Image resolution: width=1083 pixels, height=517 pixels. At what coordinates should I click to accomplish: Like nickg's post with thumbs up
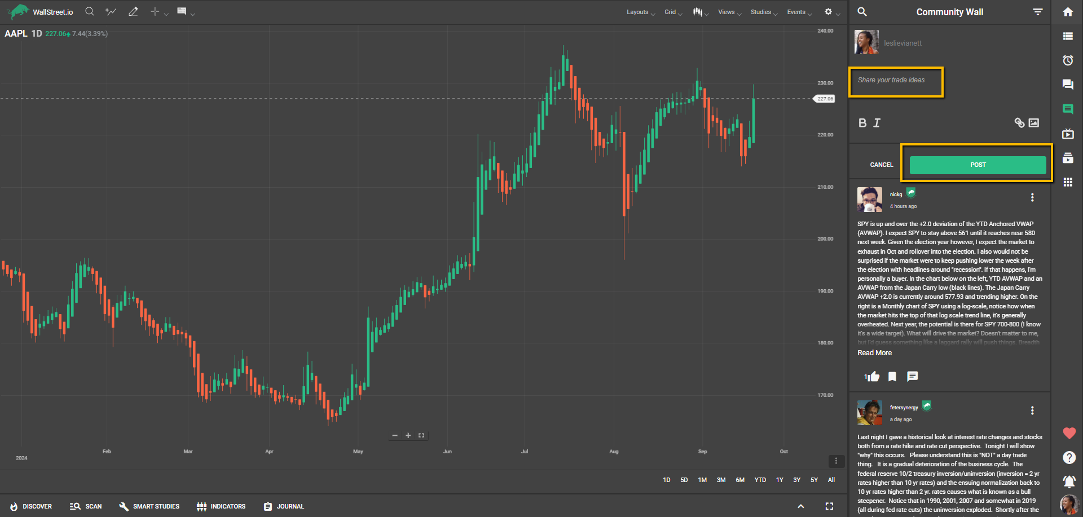(x=874, y=377)
